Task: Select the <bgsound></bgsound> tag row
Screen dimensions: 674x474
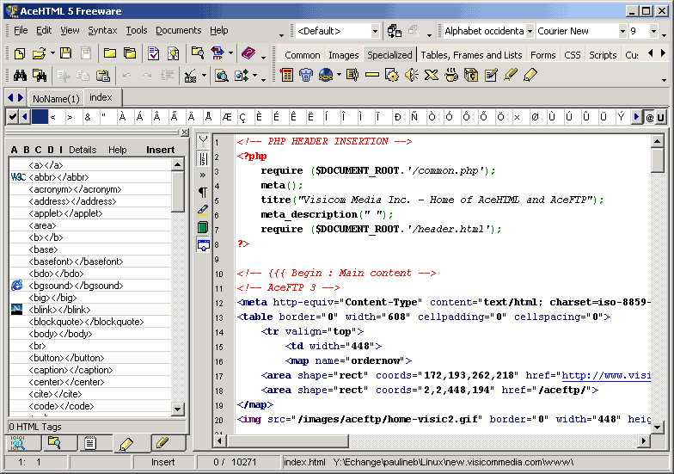Action: (x=89, y=286)
